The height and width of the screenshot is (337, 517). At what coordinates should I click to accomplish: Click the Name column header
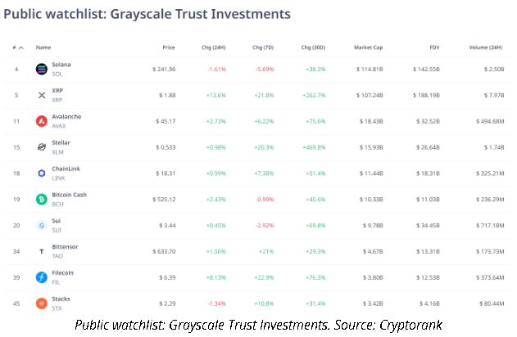pyautogui.click(x=43, y=47)
